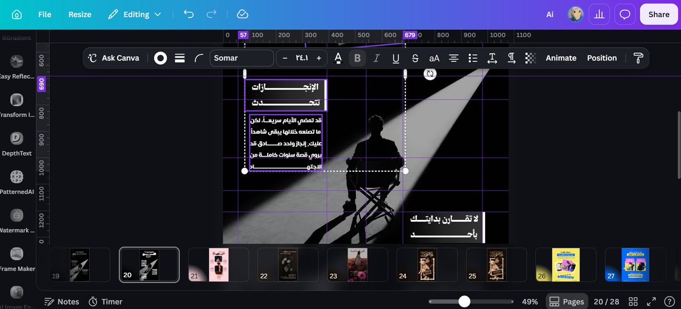
Task: Toggle uppercase aA text case
Action: [434, 58]
